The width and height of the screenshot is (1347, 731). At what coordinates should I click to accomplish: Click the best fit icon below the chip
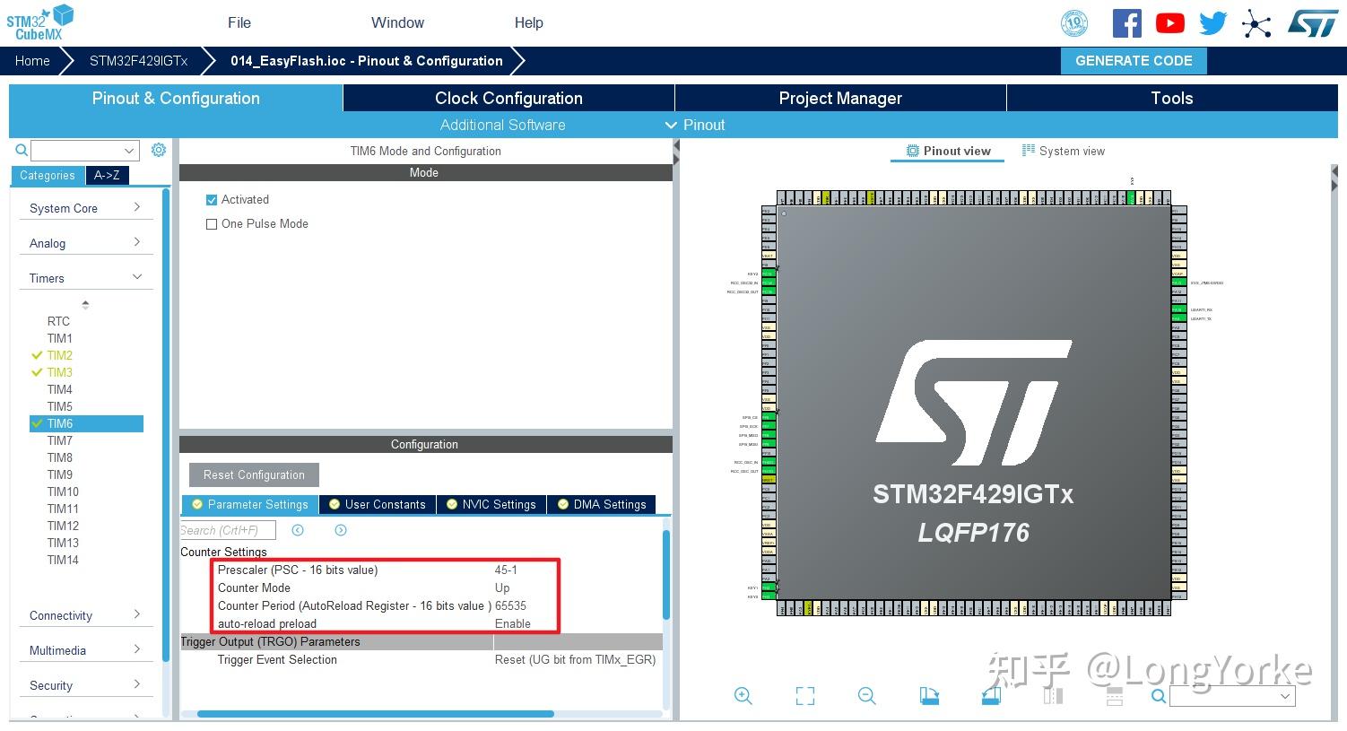tap(804, 696)
